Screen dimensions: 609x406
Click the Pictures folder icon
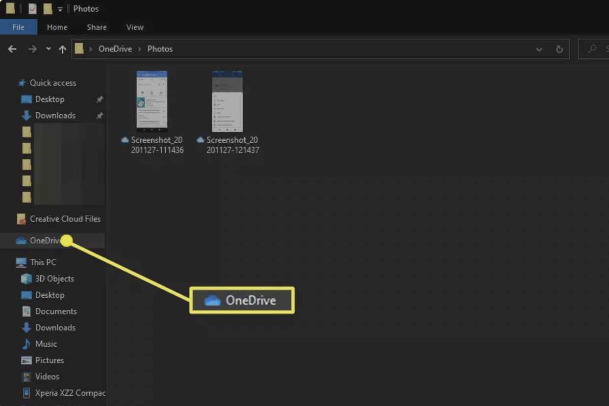pos(26,360)
